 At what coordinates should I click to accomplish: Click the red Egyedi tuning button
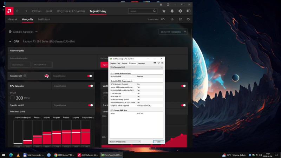point(104,65)
